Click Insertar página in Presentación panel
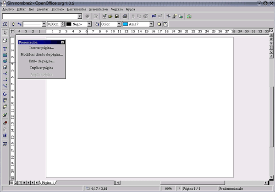This screenshot has width=275, height=192. pyautogui.click(x=41, y=48)
